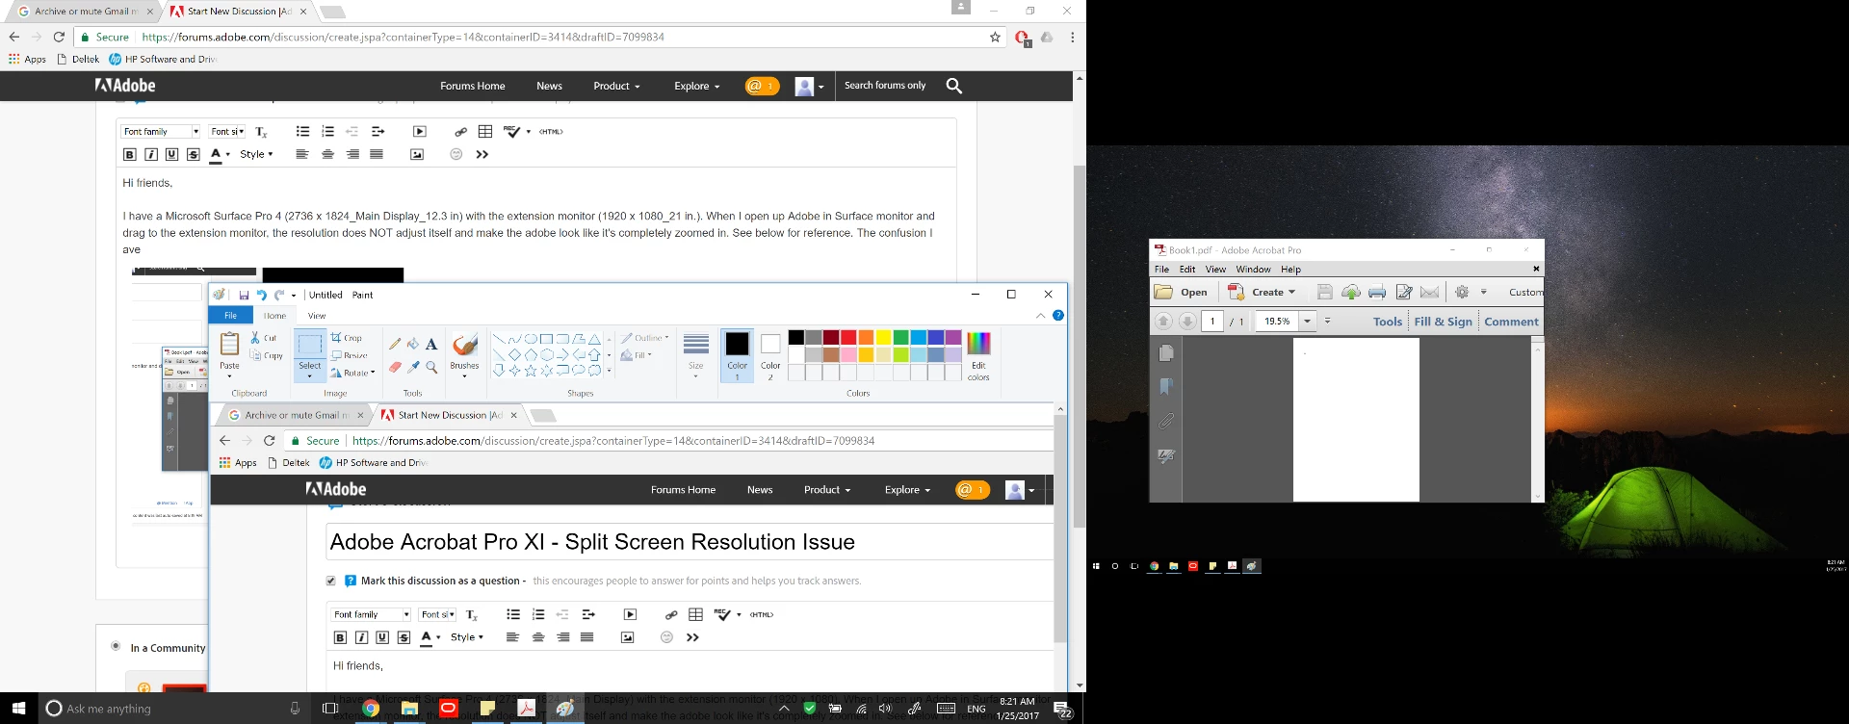The width and height of the screenshot is (1849, 724).
Task: Send PDF by email envelope icon in Acrobat
Action: tap(1430, 292)
